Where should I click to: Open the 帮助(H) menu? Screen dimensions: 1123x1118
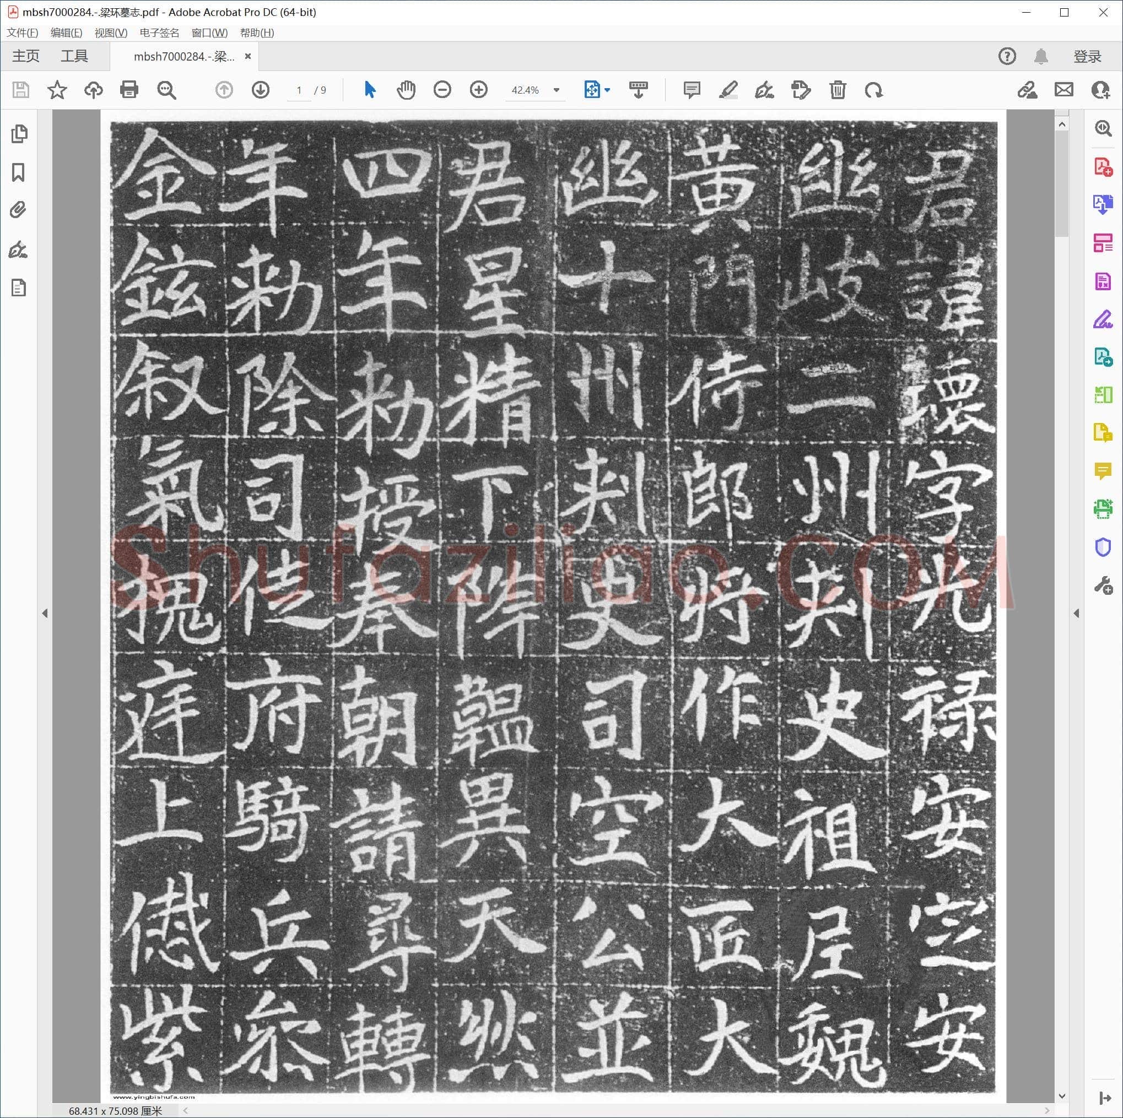coord(257,33)
